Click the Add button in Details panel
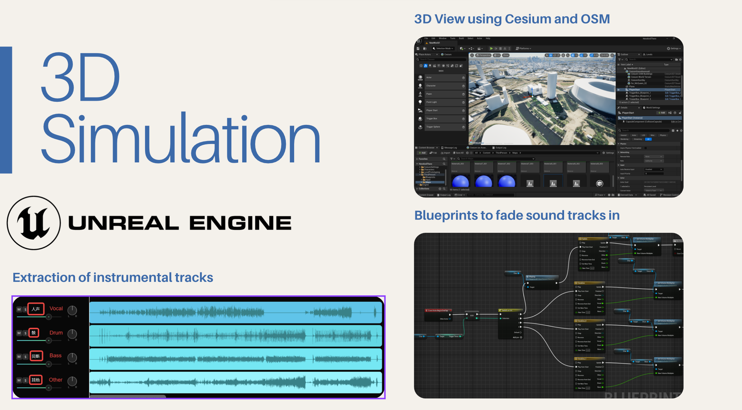 [x=662, y=113]
